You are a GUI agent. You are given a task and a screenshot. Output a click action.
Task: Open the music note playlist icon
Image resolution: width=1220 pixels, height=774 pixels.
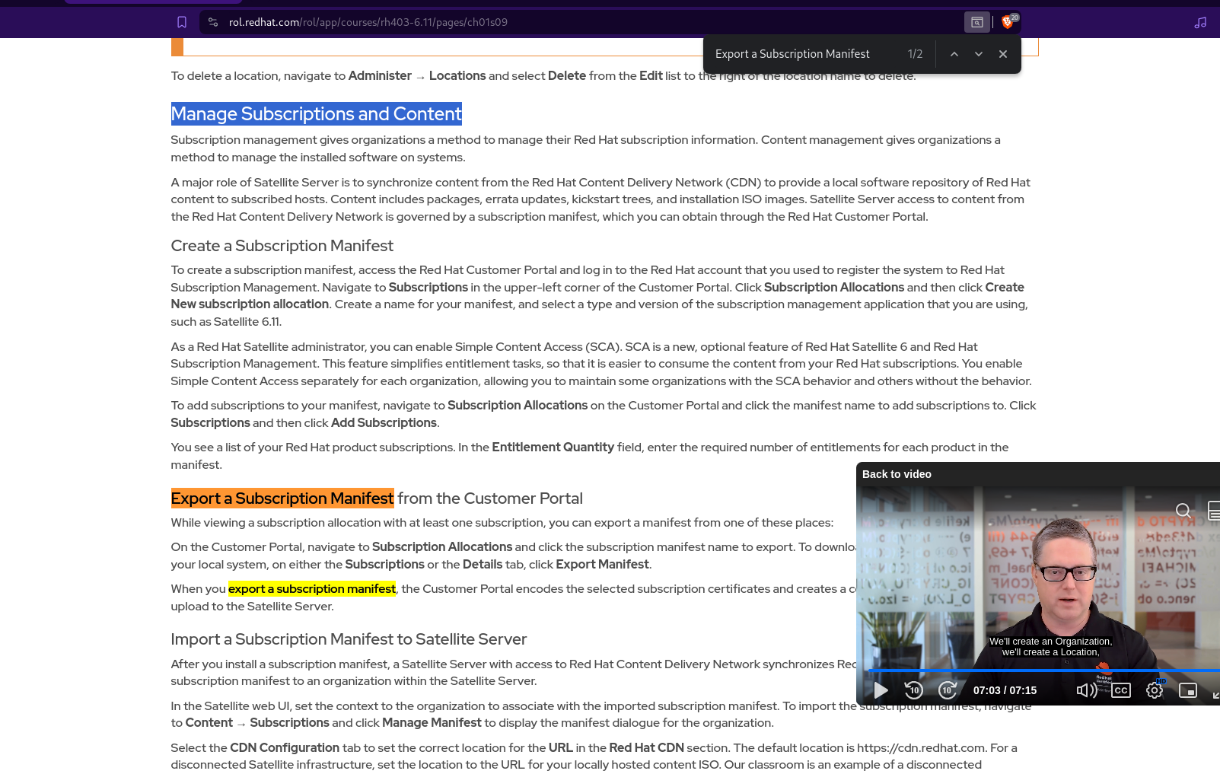[1200, 22]
